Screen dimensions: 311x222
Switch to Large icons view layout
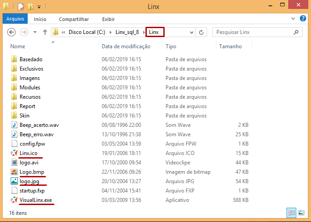pyautogui.click(x=301, y=213)
